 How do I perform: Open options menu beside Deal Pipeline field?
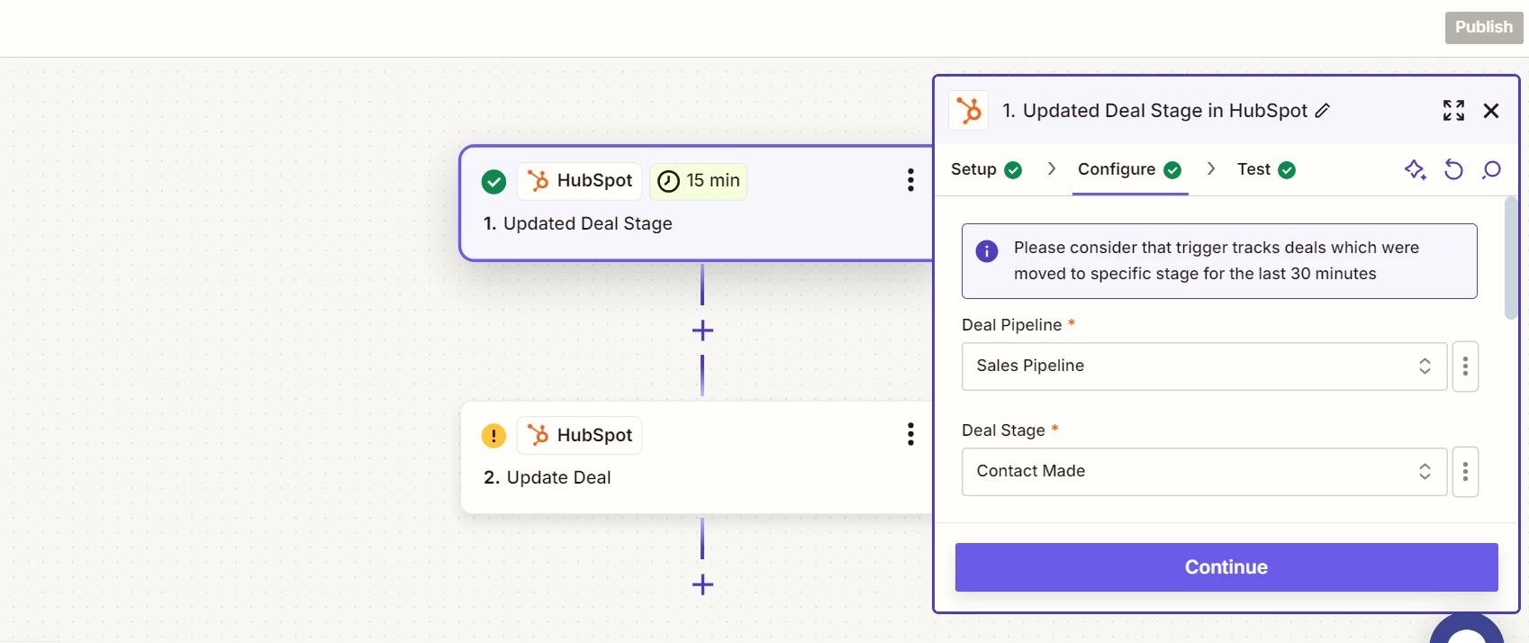coord(1465,367)
